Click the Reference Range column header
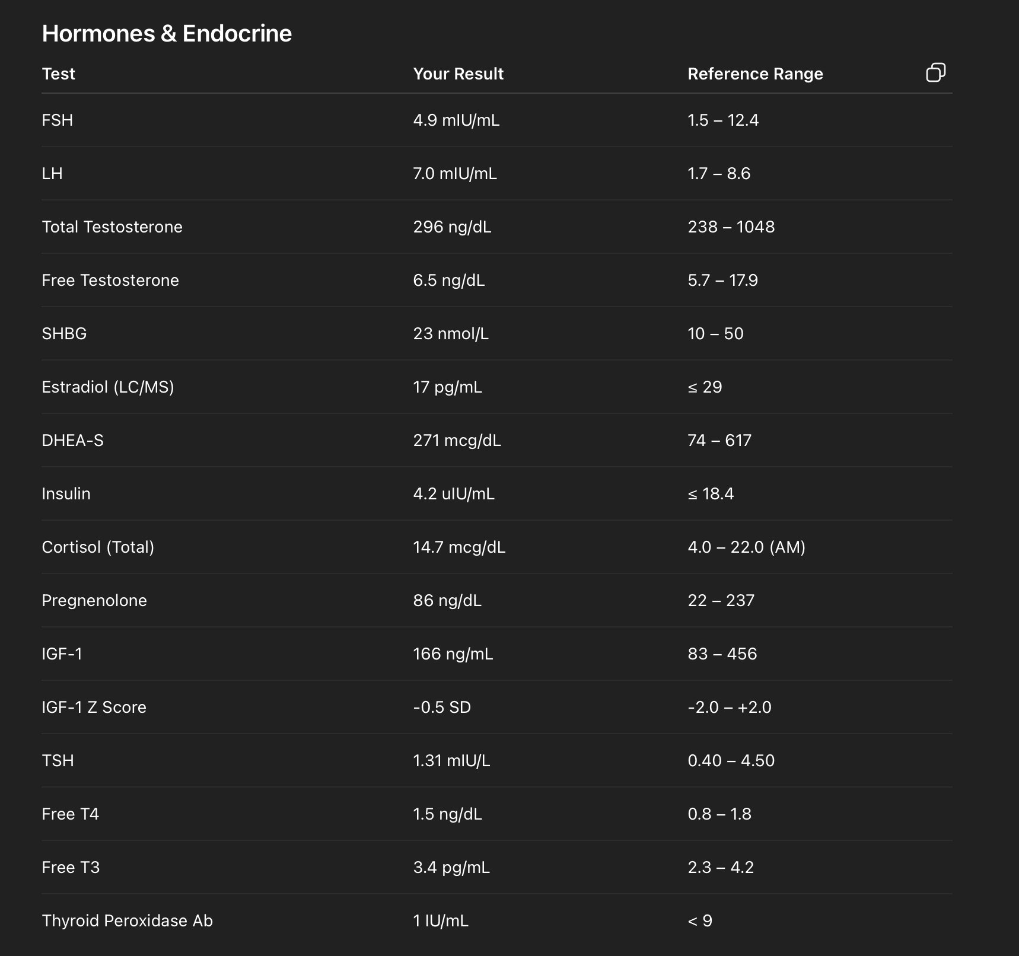Viewport: 1019px width, 956px height. pos(755,74)
